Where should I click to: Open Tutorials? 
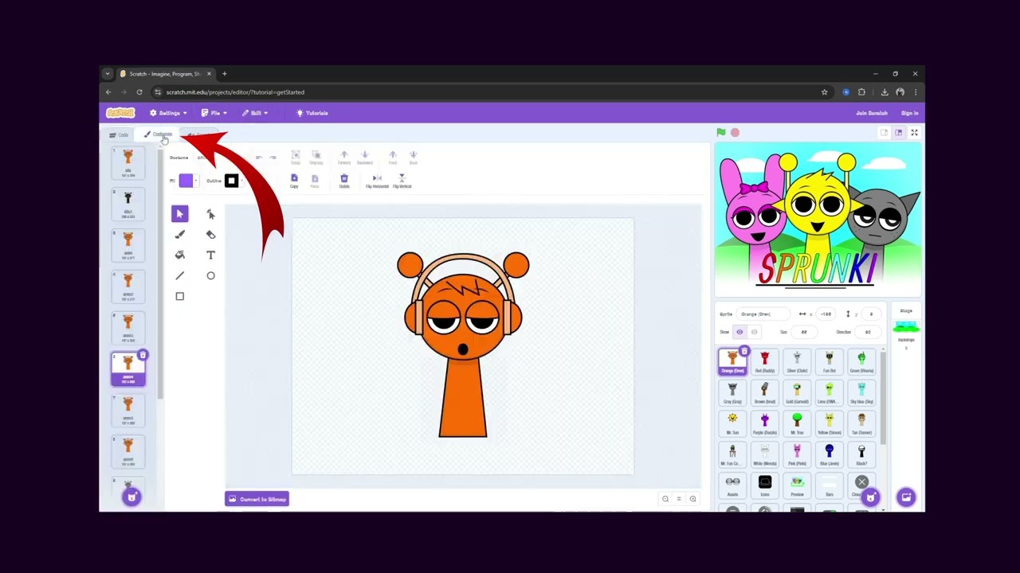point(312,113)
